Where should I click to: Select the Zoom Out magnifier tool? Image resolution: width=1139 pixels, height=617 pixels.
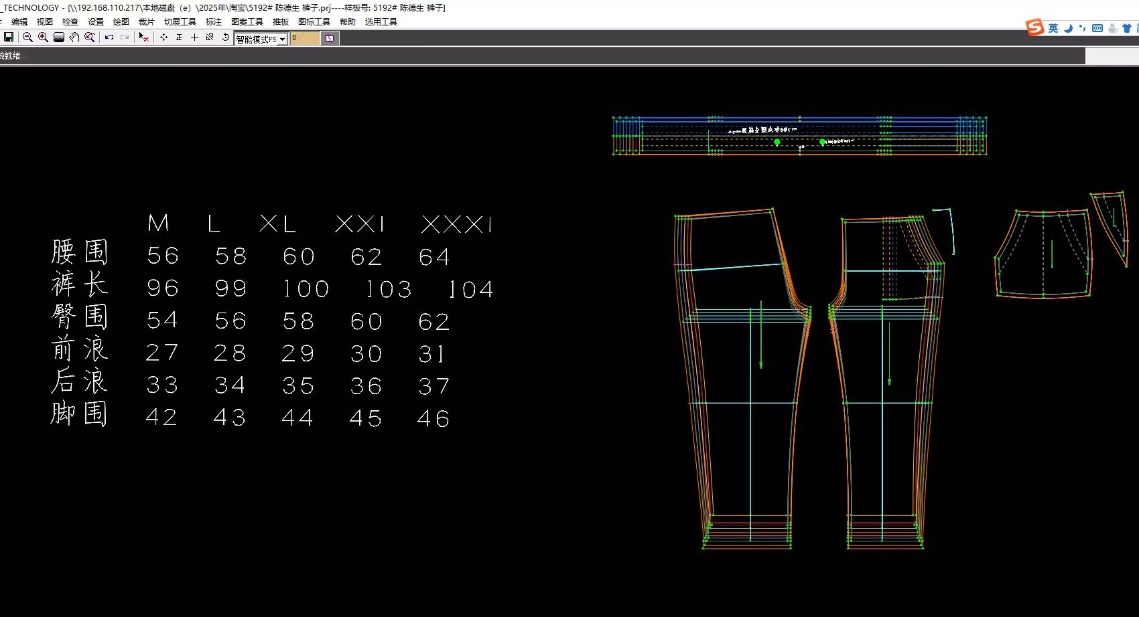tap(27, 37)
